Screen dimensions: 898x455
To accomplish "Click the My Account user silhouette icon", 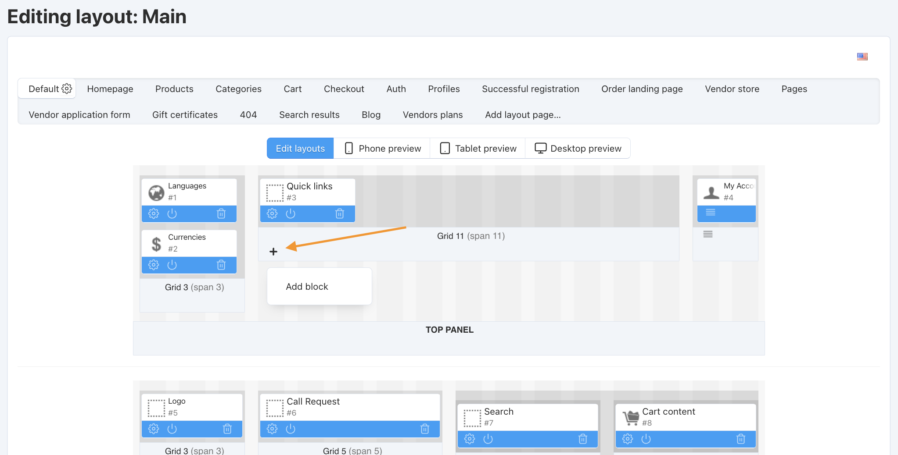I will click(711, 192).
